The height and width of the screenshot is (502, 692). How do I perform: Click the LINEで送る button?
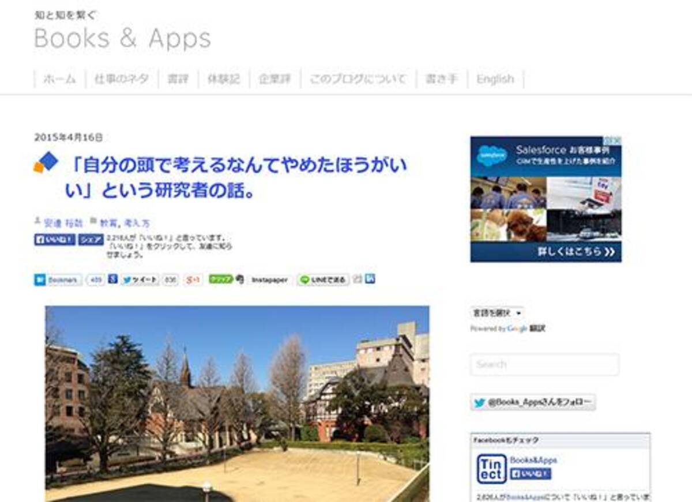pos(323,280)
